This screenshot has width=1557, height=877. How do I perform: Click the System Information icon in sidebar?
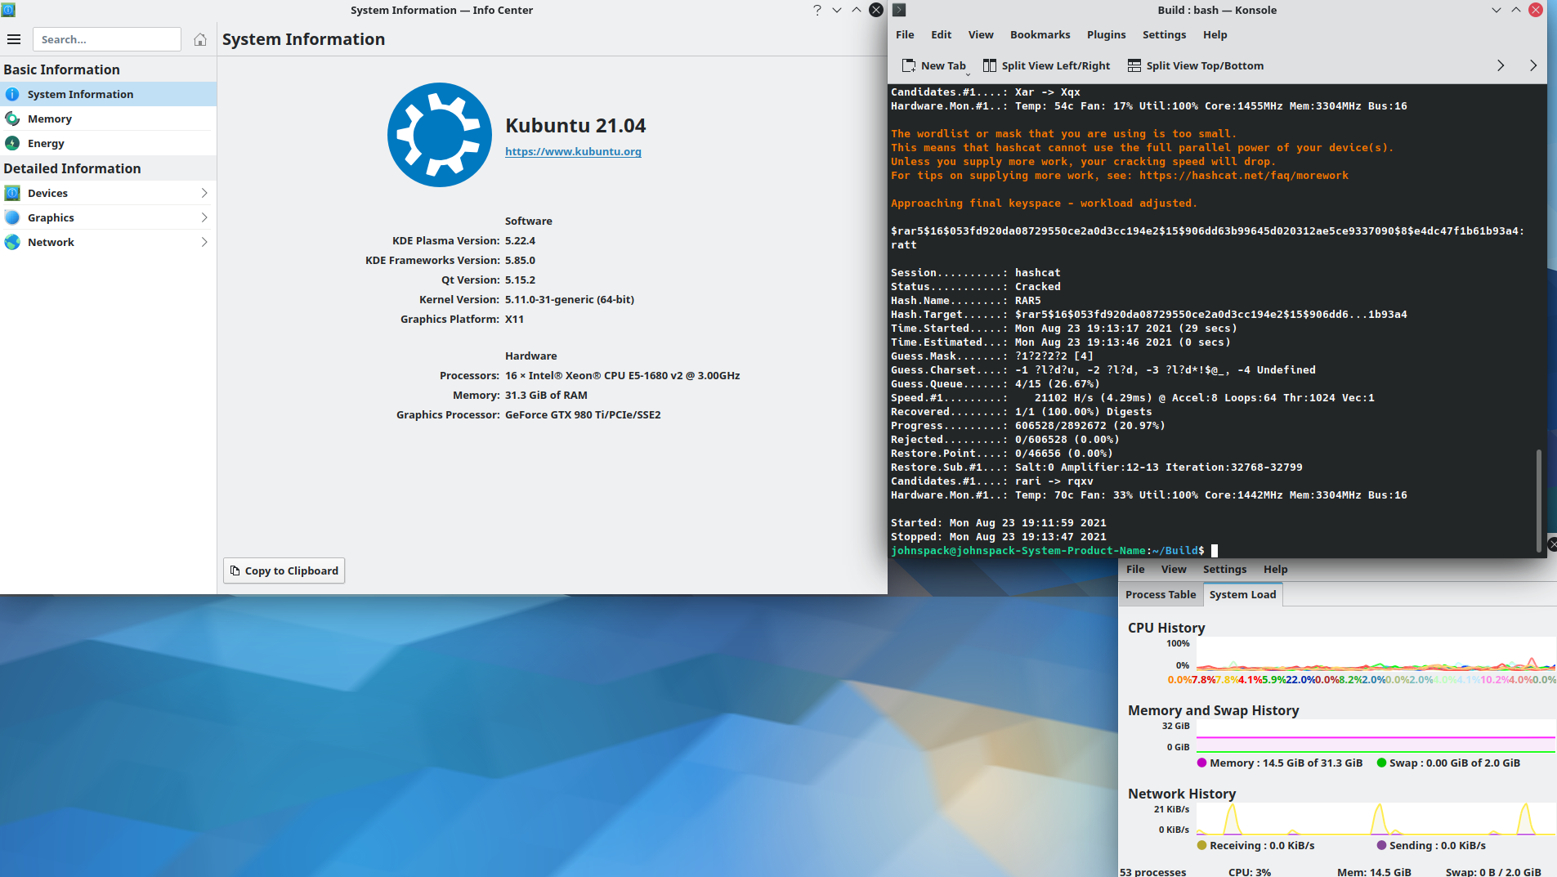[12, 94]
